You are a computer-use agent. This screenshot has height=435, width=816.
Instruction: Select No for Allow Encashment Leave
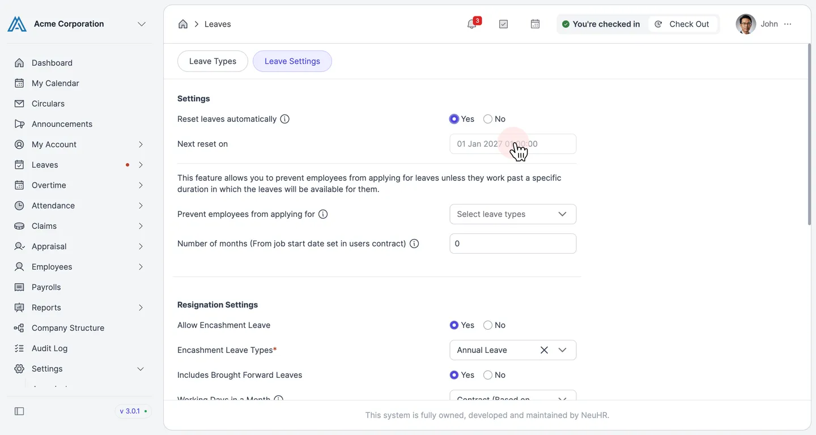pos(488,325)
